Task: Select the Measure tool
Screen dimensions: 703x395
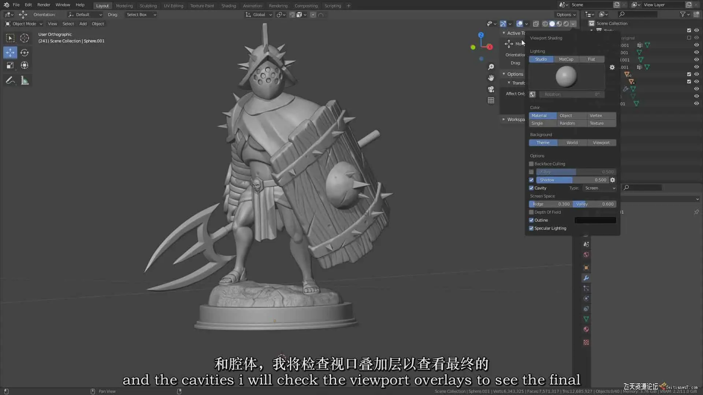Action: pos(25,80)
